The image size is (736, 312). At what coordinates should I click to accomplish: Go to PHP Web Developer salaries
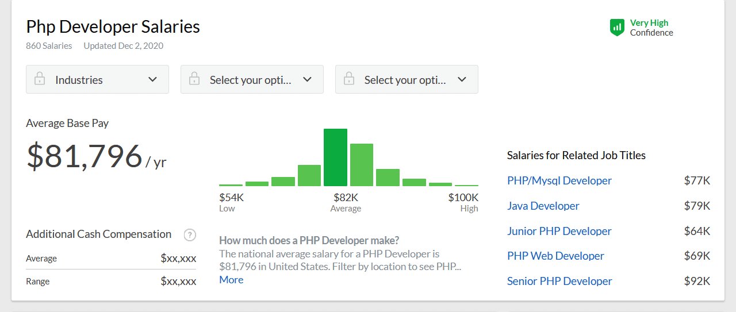point(555,256)
